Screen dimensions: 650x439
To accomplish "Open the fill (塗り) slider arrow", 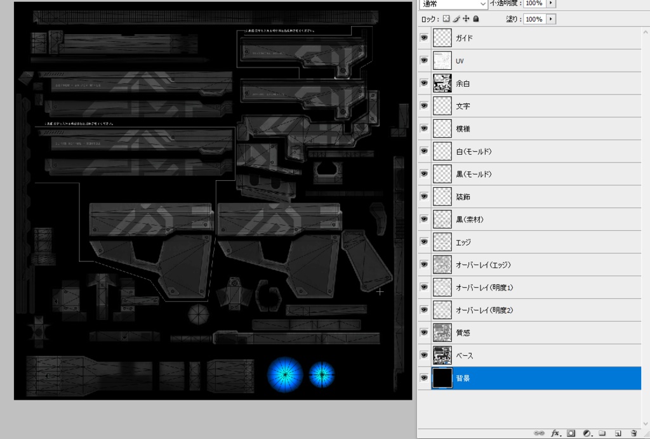I will point(551,19).
